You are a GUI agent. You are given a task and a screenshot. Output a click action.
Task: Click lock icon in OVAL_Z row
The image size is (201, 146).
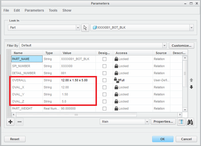pyautogui.click(x=116, y=101)
